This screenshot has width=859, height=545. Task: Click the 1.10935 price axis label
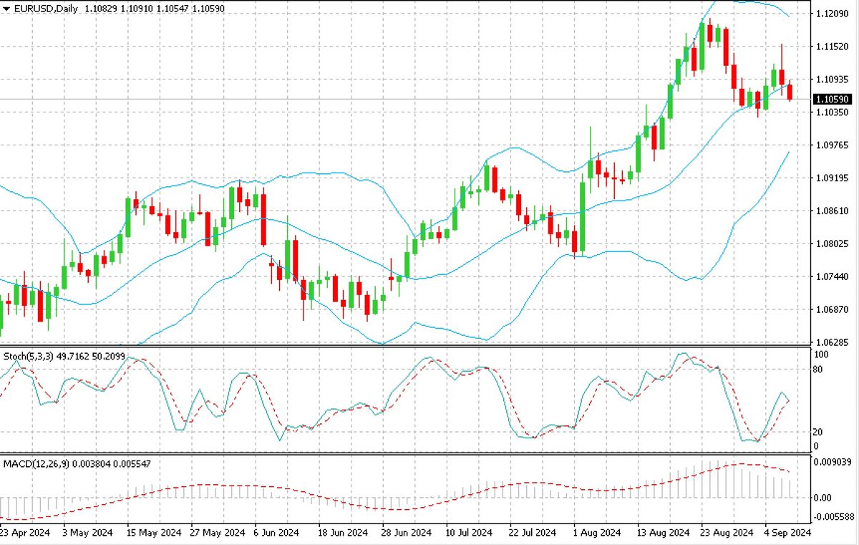[x=833, y=79]
